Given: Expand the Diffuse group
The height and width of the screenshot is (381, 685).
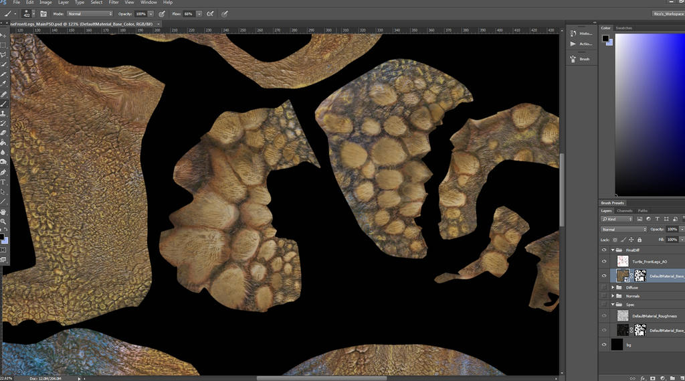Looking at the screenshot, I should [x=613, y=287].
